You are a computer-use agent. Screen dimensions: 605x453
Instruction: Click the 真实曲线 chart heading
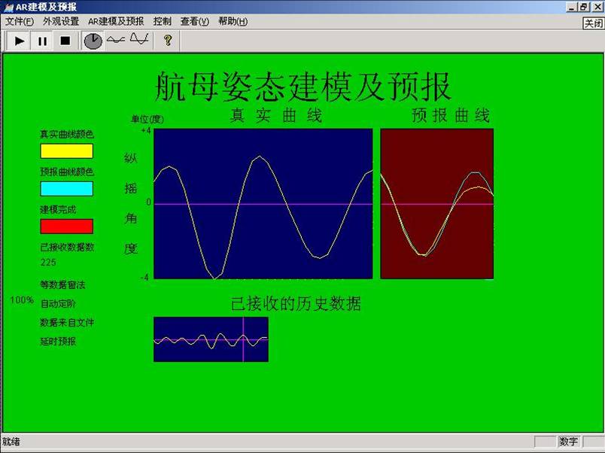tap(276, 115)
